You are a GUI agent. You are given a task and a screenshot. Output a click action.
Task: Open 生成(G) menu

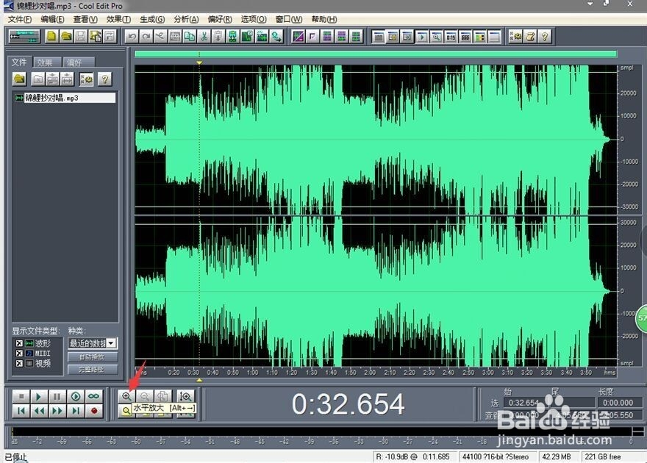pos(152,19)
